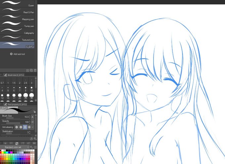Open Brush Size pen pressure dynamics
The height and width of the screenshot is (164, 225).
coord(32,117)
